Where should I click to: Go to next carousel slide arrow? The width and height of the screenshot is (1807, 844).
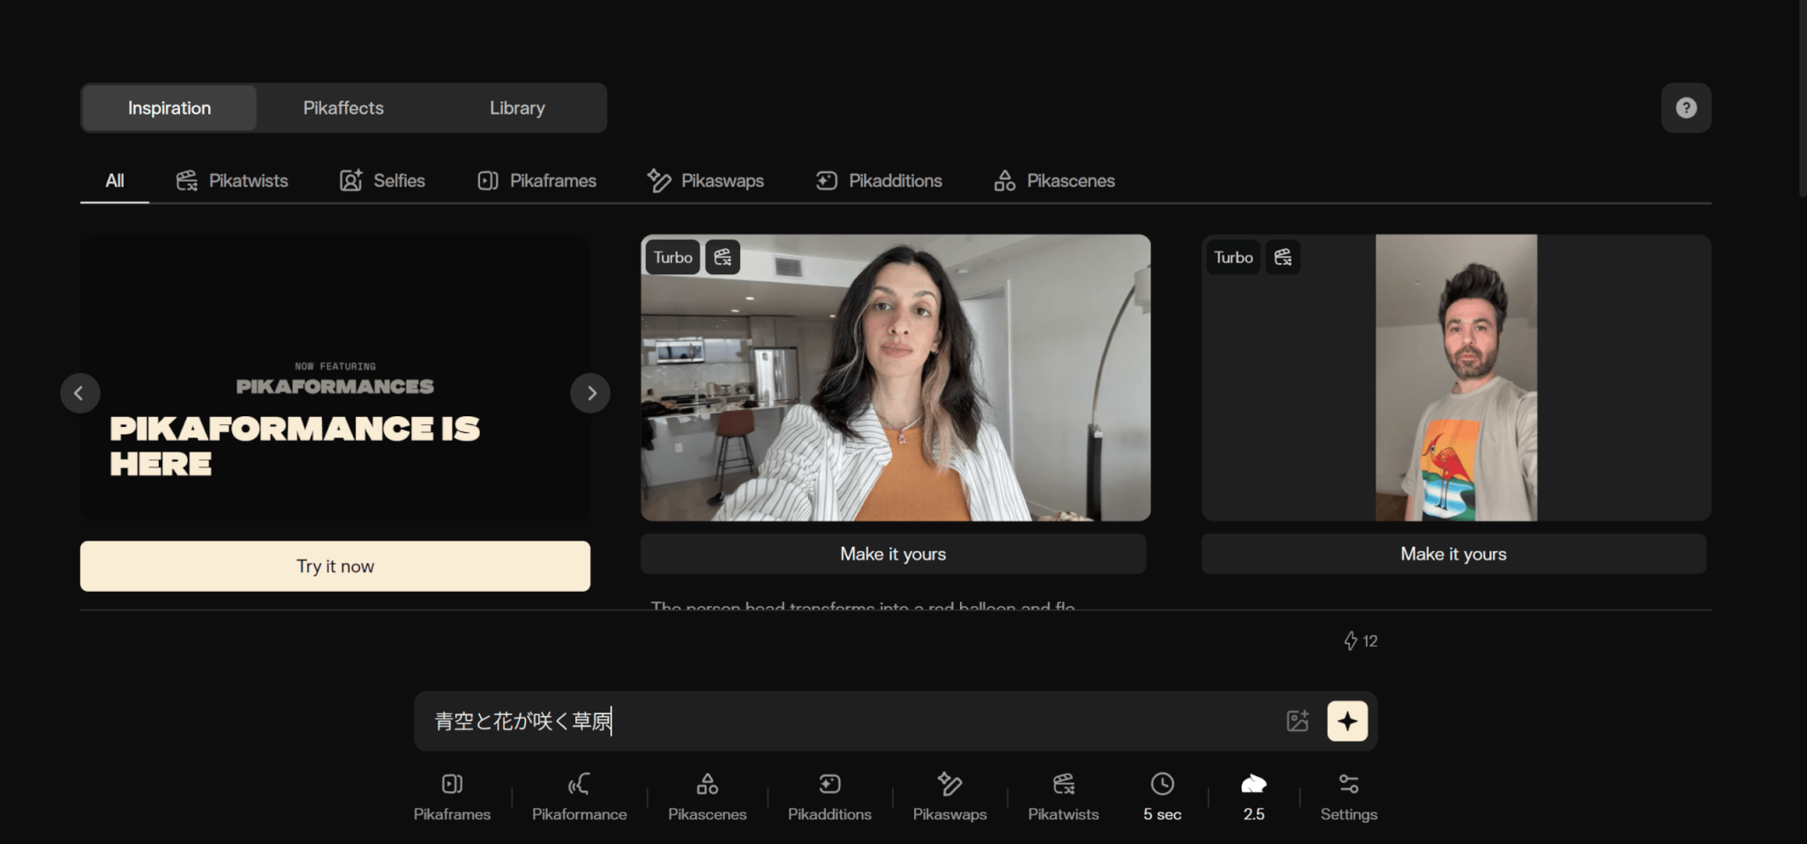[x=591, y=393]
